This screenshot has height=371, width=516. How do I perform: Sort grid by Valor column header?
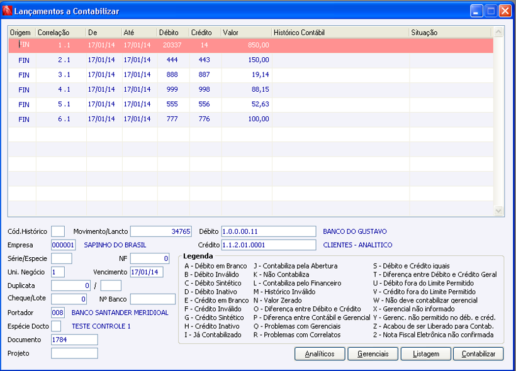pos(245,32)
